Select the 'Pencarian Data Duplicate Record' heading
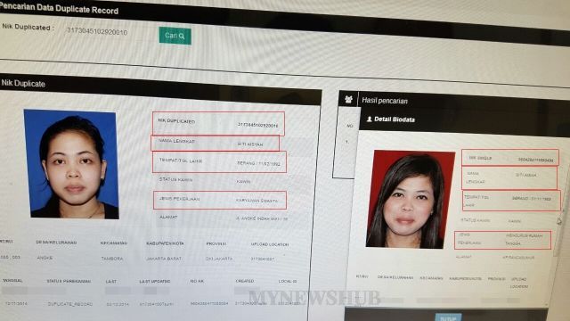 pyautogui.click(x=60, y=9)
